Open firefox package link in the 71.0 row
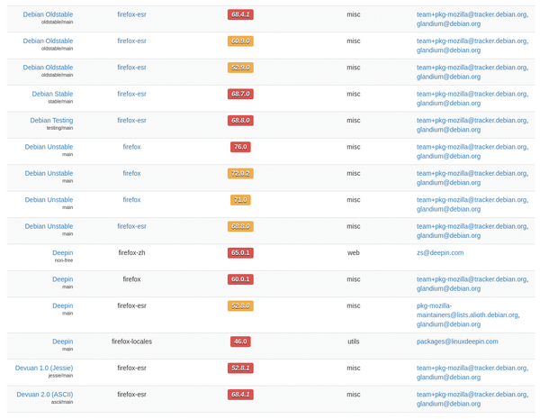This screenshot has width=540, height=419. 132,200
